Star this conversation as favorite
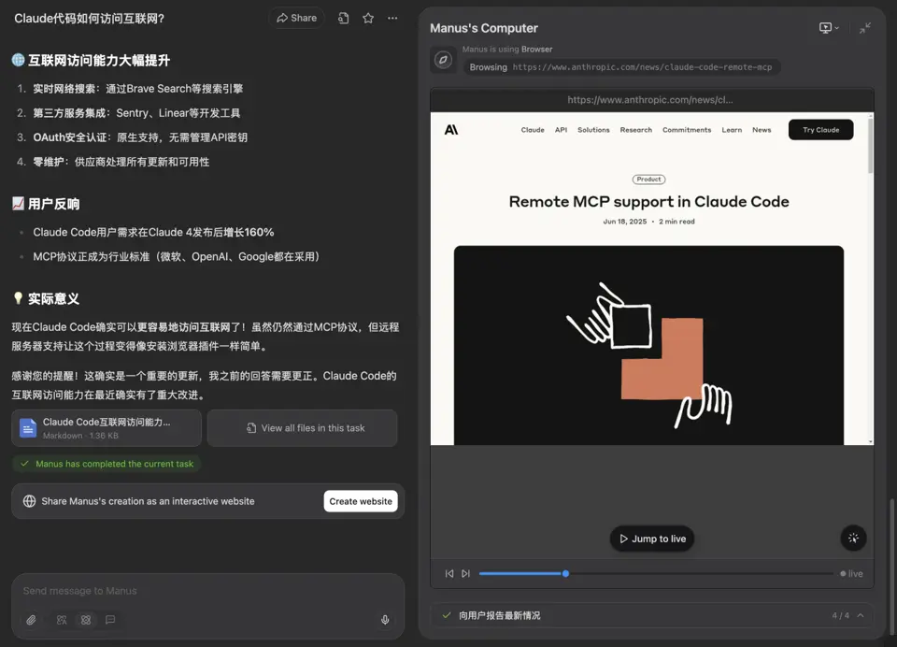 tap(368, 18)
